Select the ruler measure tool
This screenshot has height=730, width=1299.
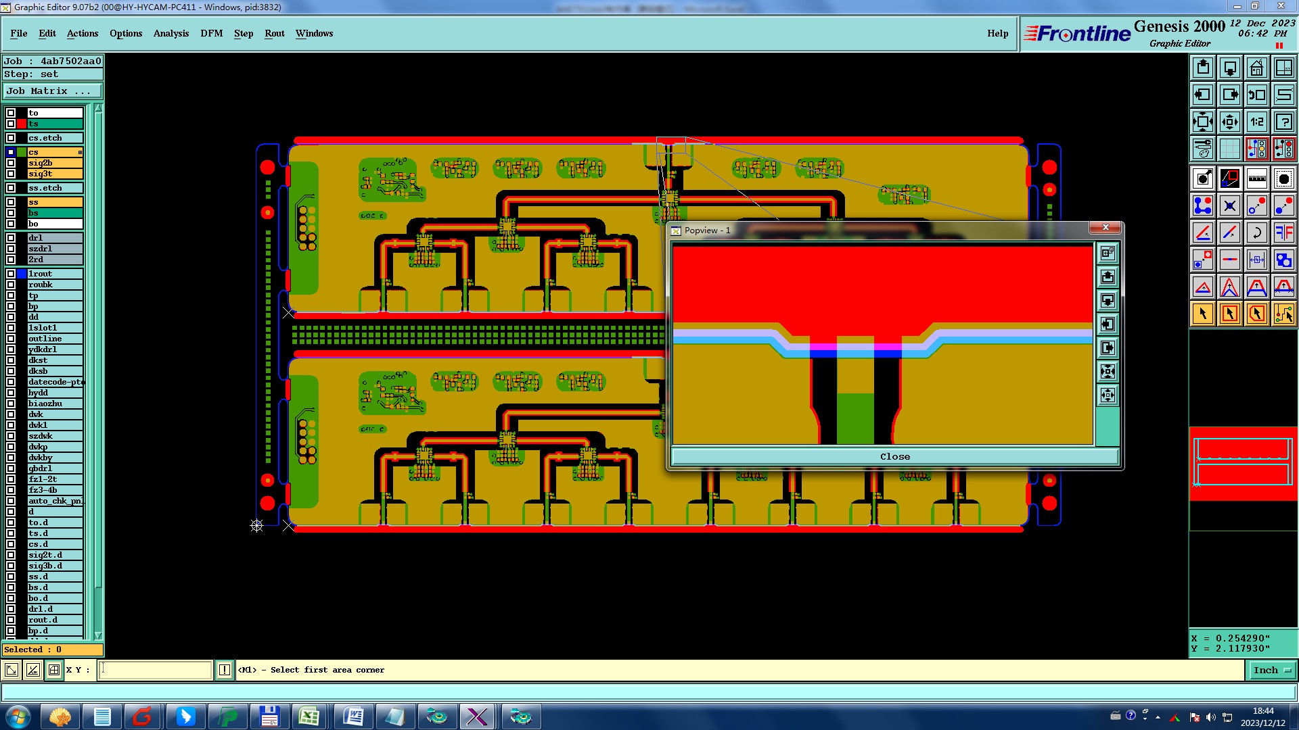[1256, 178]
